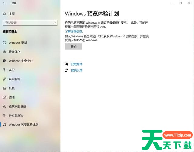Click the checkmark circle icon for 激活

click(x=4, y=97)
